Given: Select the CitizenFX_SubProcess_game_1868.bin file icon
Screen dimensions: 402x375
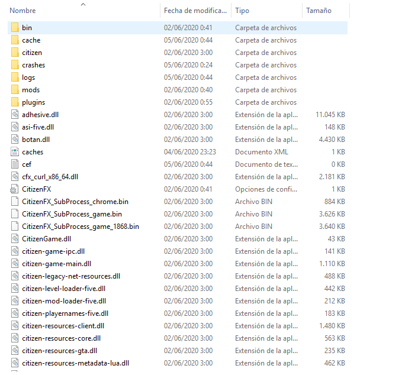Looking at the screenshot, I should pos(15,227).
